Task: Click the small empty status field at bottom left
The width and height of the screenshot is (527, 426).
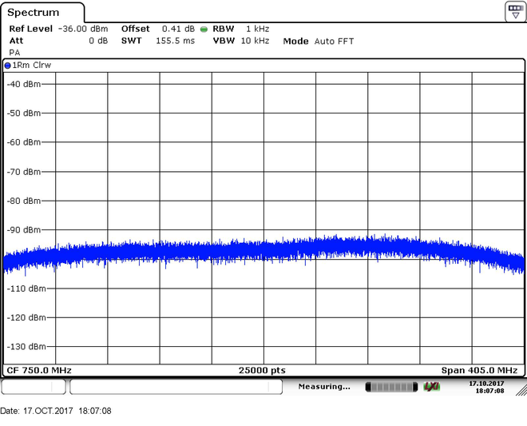Action: click(34, 387)
